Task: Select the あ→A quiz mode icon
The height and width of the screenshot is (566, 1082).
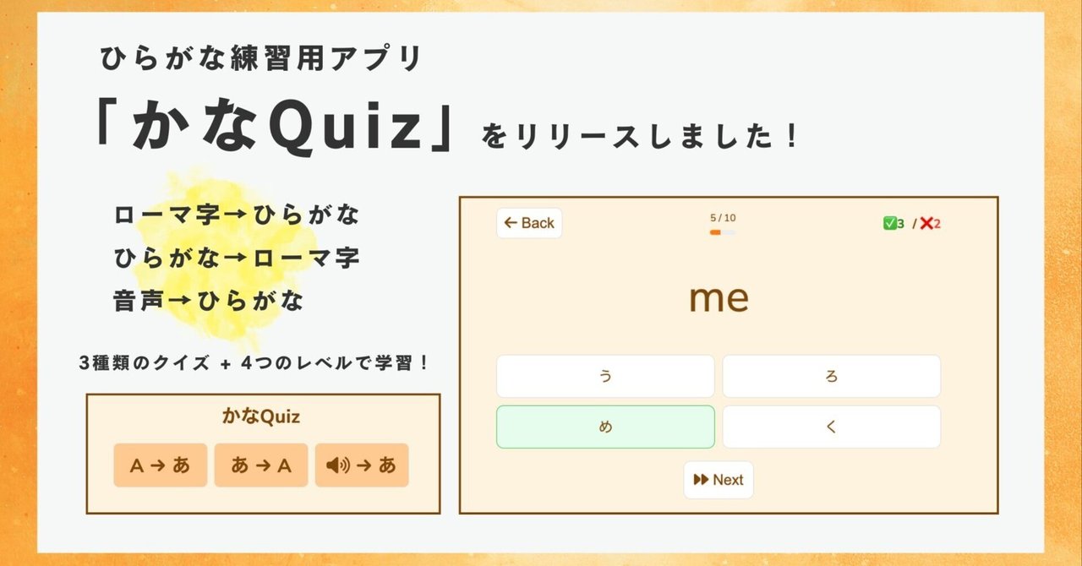Action: coord(261,465)
